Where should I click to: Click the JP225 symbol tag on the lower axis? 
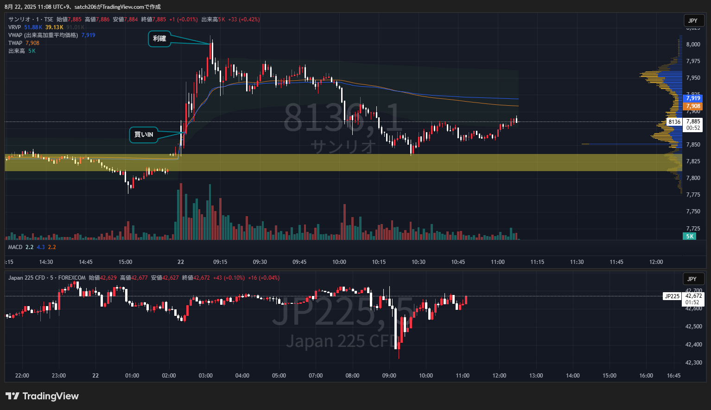(x=672, y=296)
